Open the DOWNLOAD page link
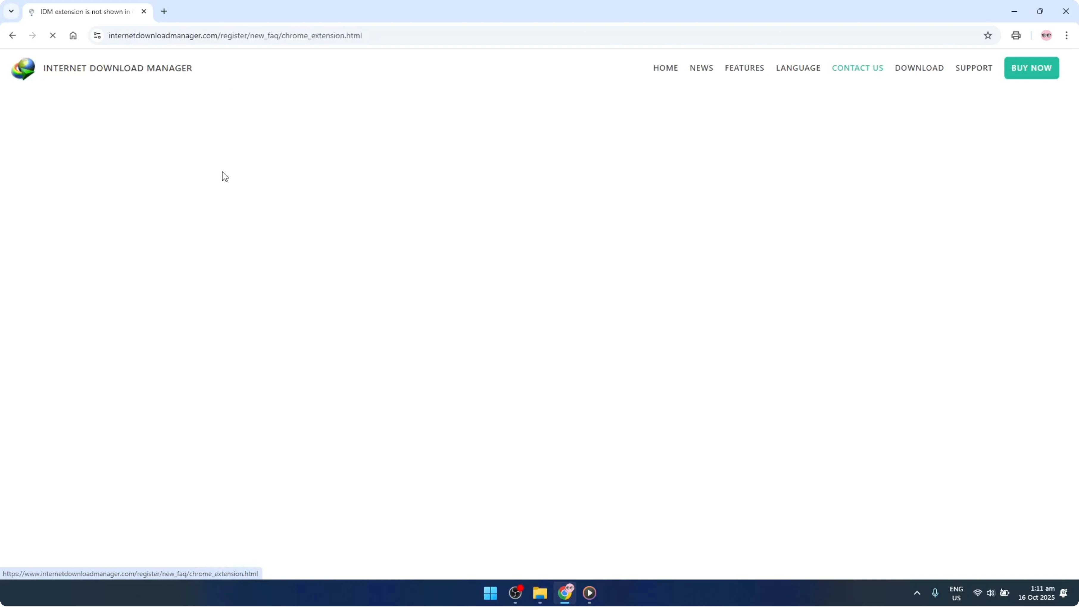1079x607 pixels. click(919, 68)
